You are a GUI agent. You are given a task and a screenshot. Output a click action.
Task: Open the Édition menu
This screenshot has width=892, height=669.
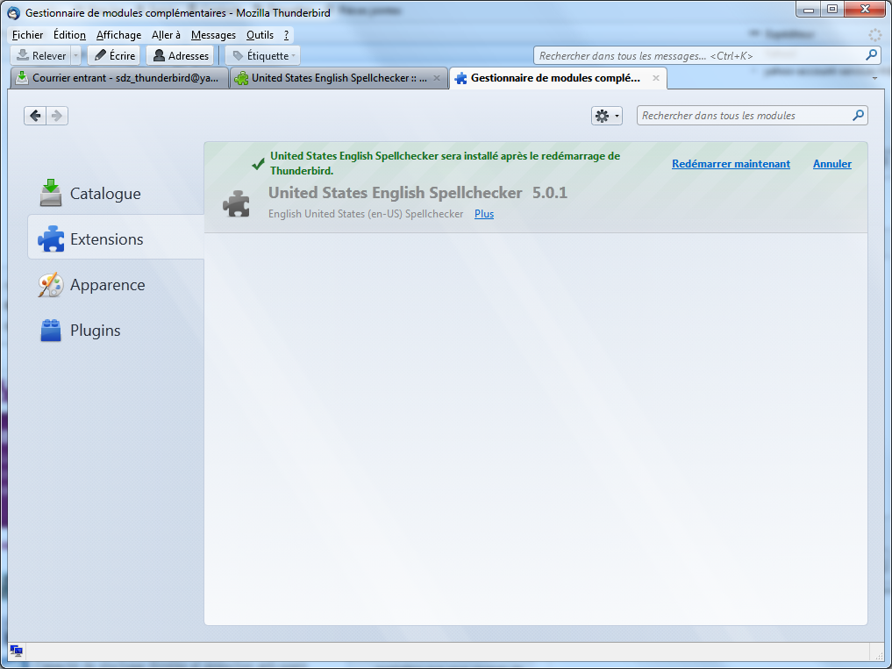[x=69, y=35]
